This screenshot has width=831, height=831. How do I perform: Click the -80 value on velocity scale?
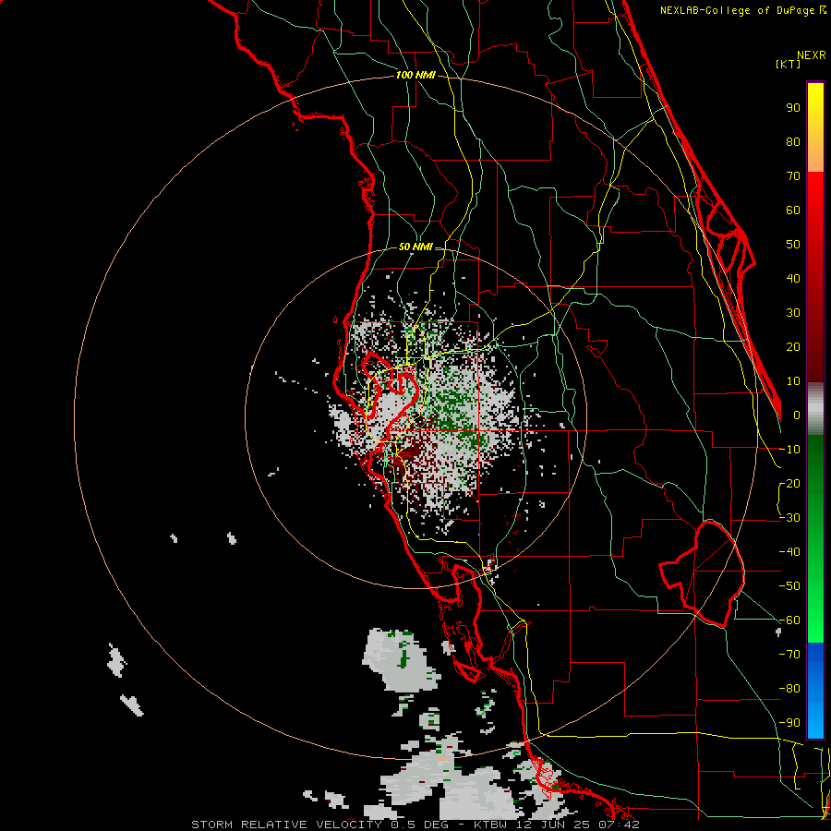(789, 689)
